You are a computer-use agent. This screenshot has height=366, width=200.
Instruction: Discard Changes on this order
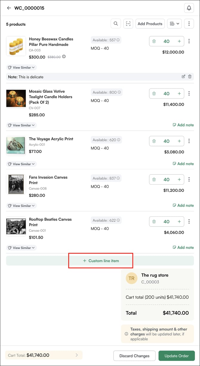[134, 356]
